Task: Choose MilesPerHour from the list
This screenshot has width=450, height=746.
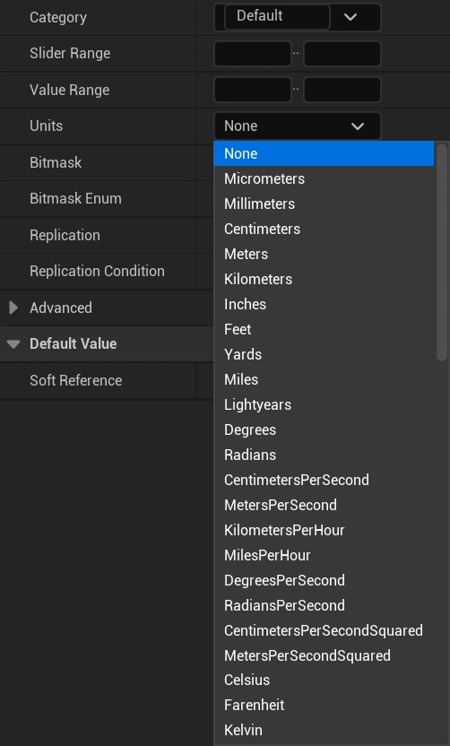Action: tap(324, 556)
